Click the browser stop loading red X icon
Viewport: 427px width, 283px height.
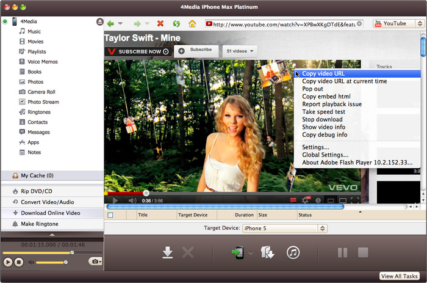[160, 24]
